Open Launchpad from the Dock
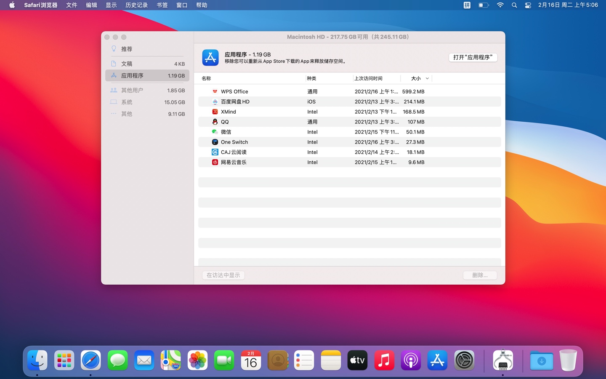Viewport: 606px width, 379px height. click(x=64, y=360)
